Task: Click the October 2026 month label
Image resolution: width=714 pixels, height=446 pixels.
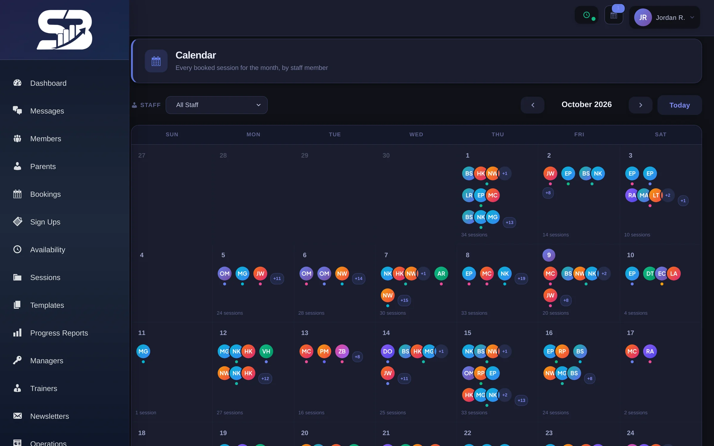Action: (x=586, y=105)
